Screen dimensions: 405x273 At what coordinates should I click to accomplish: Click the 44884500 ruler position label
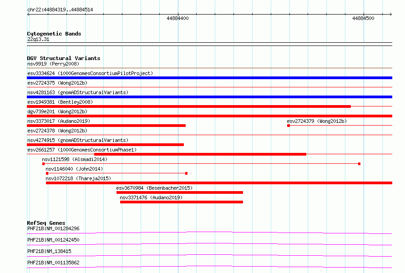pyautogui.click(x=363, y=18)
